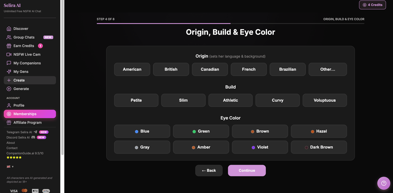393x193 pixels.
Task: Click the Create plus icon
Action: click(x=9, y=80)
